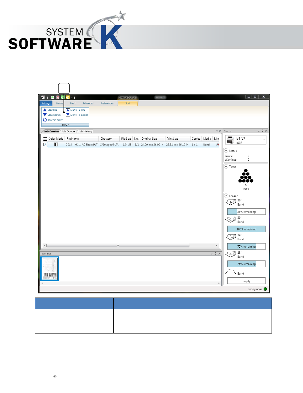
Task: Open the quick access toolbar customize arrow
Action: [72, 98]
